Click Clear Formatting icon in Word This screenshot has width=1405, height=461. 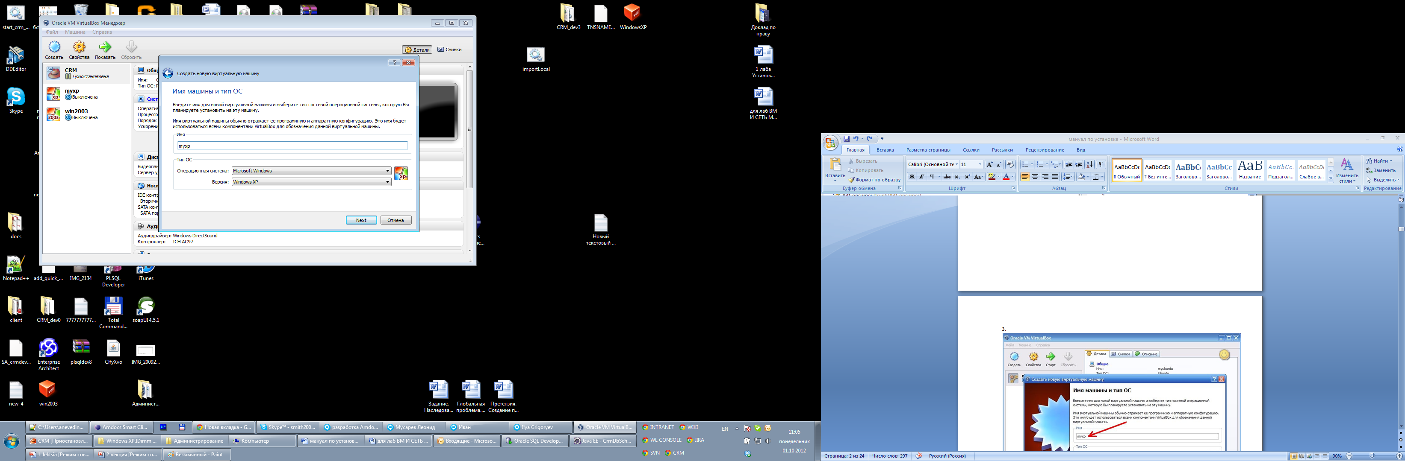click(1010, 164)
